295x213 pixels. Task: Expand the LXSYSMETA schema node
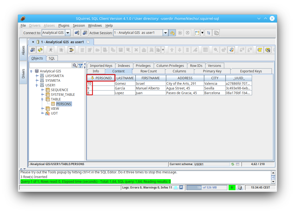(37, 76)
